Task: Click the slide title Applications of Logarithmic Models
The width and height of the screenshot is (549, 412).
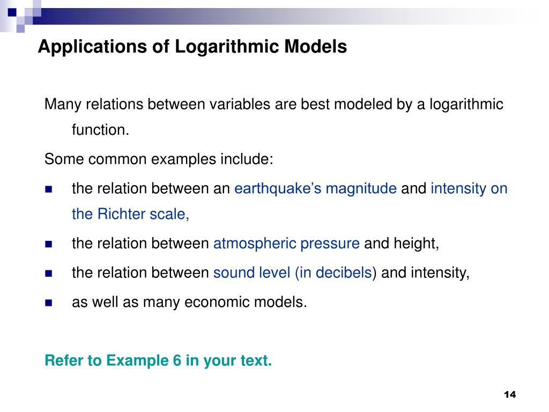Action: [192, 47]
